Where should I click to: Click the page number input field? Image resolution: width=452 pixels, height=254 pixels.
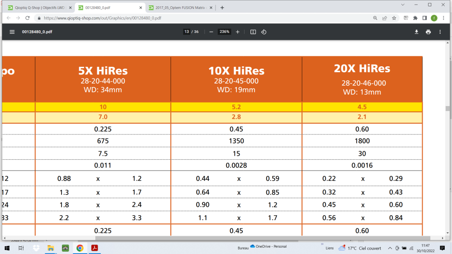pos(187,32)
